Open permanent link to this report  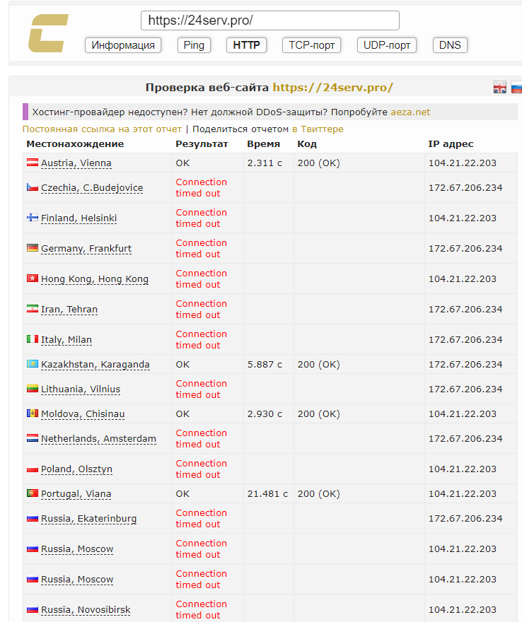[x=102, y=129]
